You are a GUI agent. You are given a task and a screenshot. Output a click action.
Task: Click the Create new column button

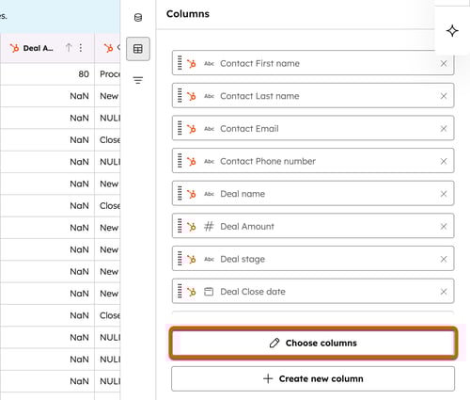pyautogui.click(x=313, y=378)
